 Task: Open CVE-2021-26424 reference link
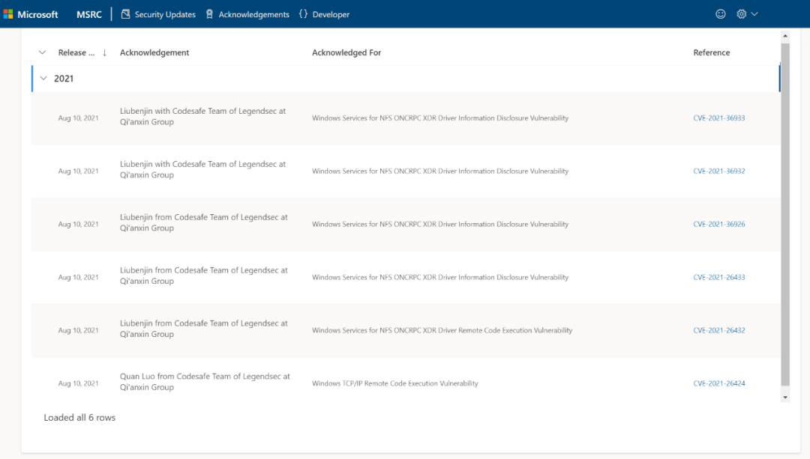pos(719,383)
